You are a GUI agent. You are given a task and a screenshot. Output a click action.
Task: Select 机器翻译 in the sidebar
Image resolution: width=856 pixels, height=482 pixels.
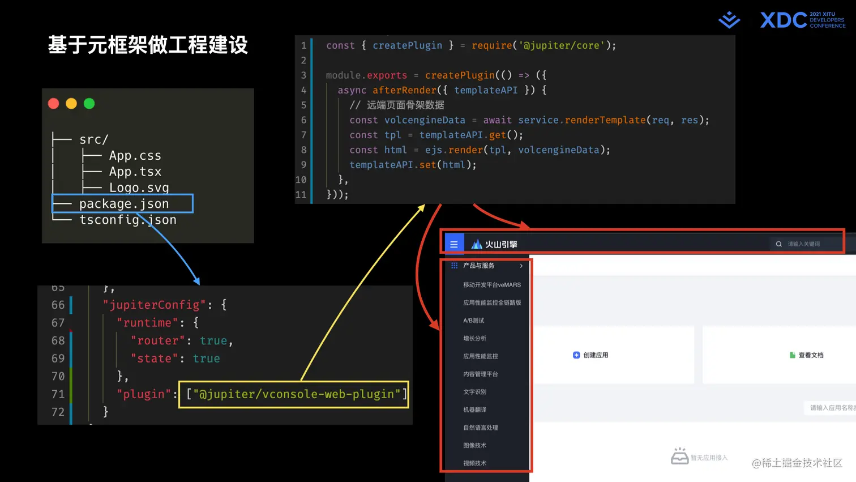point(474,410)
